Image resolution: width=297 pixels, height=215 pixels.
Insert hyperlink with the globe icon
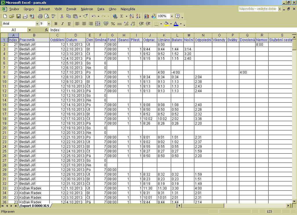(x=115, y=16)
